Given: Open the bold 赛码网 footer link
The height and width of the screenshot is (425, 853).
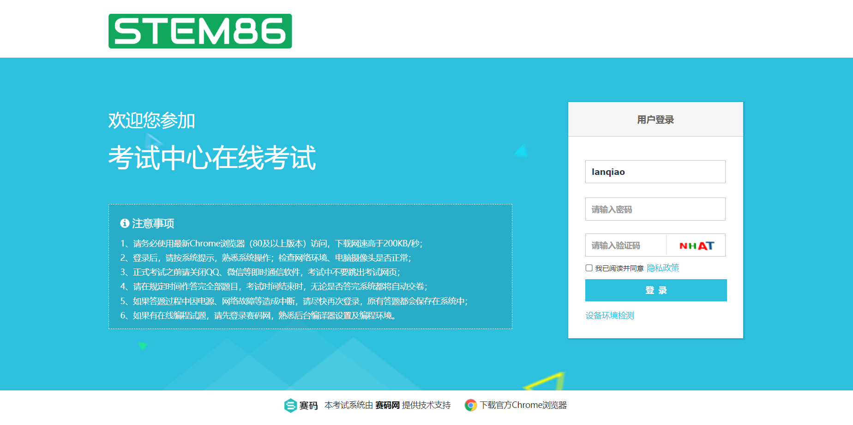Looking at the screenshot, I should click(387, 405).
